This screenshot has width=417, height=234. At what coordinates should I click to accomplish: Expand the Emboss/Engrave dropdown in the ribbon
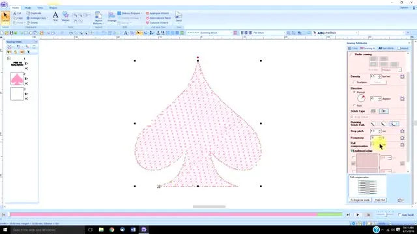(x=130, y=13)
